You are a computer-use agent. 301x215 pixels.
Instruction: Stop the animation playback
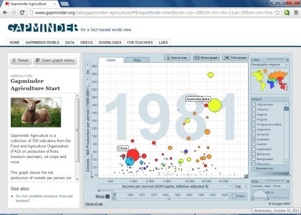103,196
